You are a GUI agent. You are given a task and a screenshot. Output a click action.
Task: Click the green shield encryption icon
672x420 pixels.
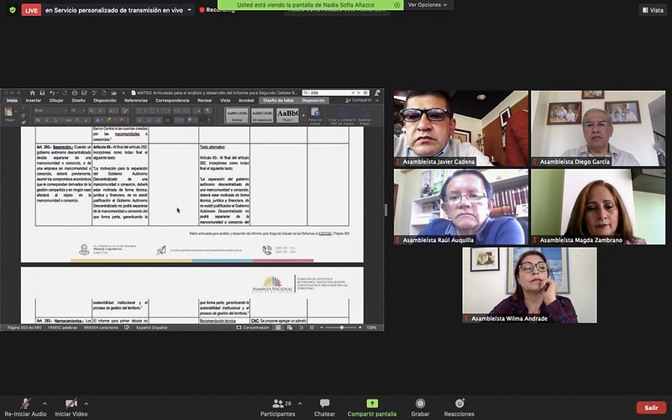click(13, 10)
